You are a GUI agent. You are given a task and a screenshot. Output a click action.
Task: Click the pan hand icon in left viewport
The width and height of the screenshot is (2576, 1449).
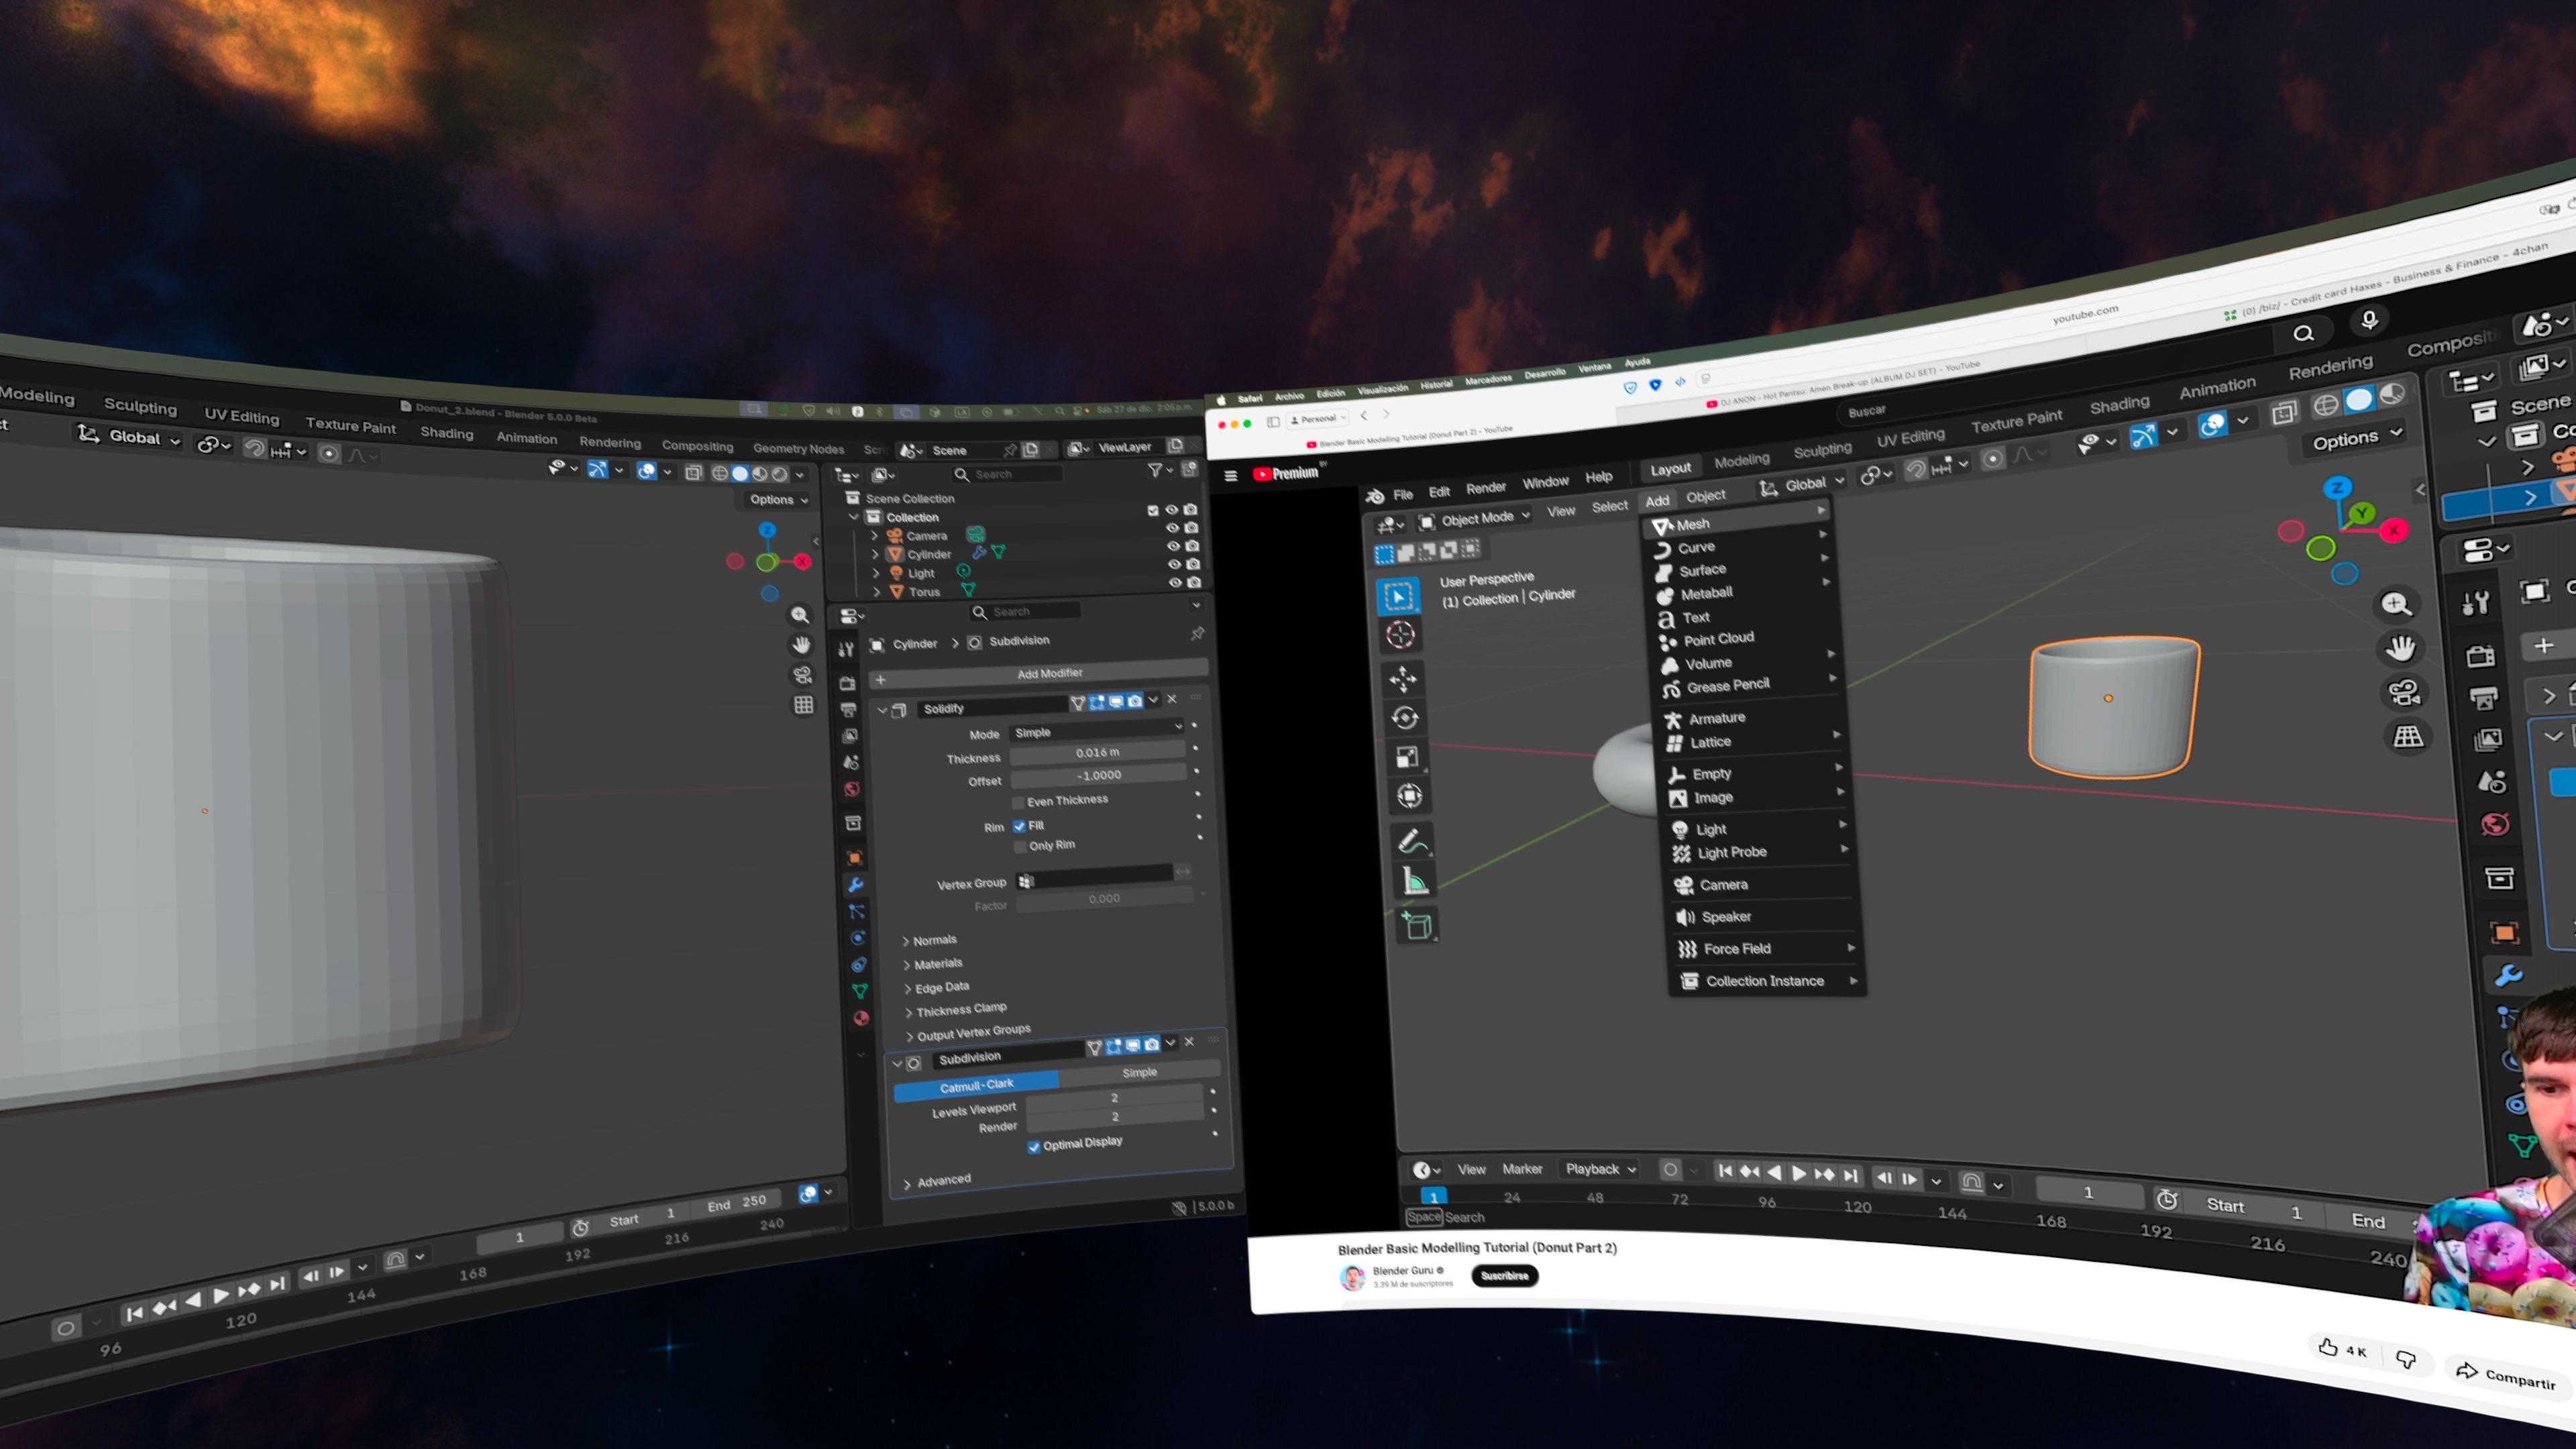(801, 645)
